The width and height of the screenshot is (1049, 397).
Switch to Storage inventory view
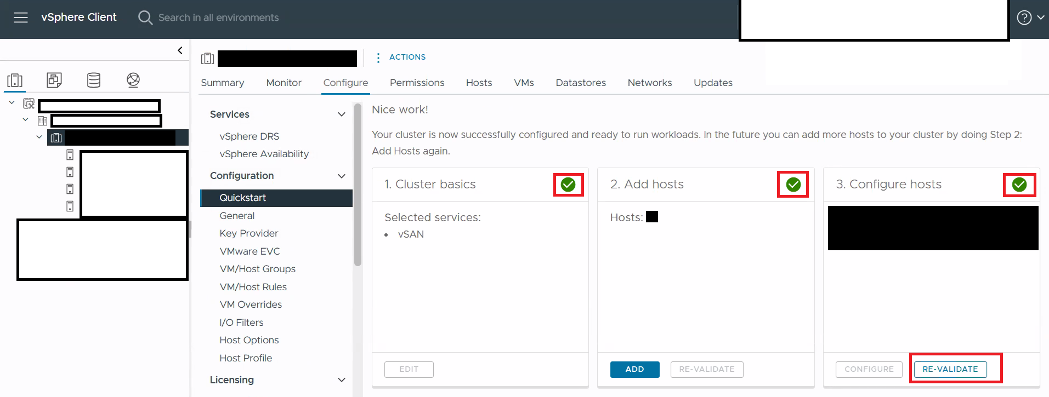tap(94, 80)
